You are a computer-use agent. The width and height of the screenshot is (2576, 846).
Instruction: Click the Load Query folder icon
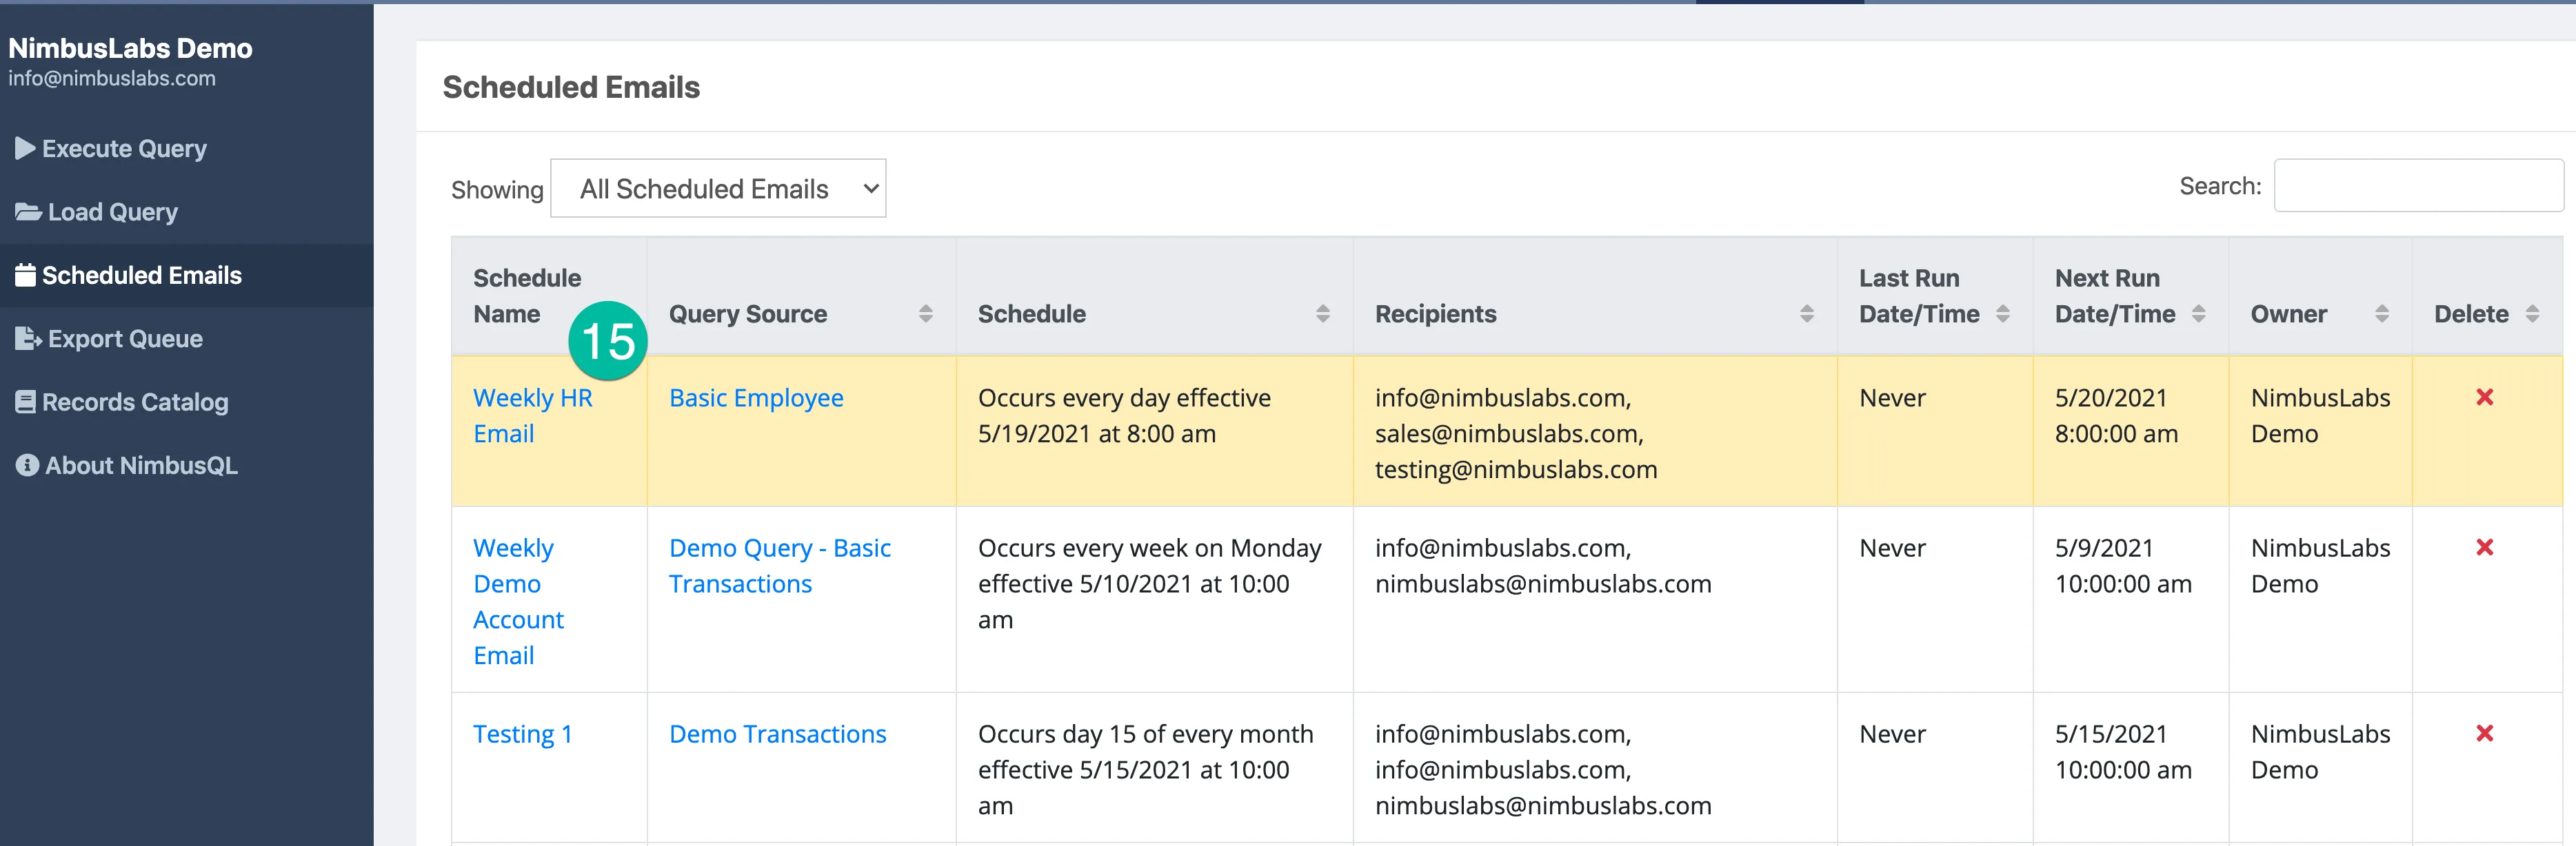[x=28, y=211]
